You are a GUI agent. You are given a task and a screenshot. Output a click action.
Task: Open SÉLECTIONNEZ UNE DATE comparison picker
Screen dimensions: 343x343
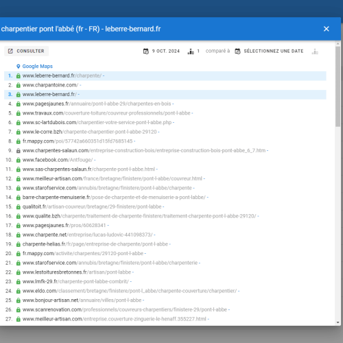269,51
